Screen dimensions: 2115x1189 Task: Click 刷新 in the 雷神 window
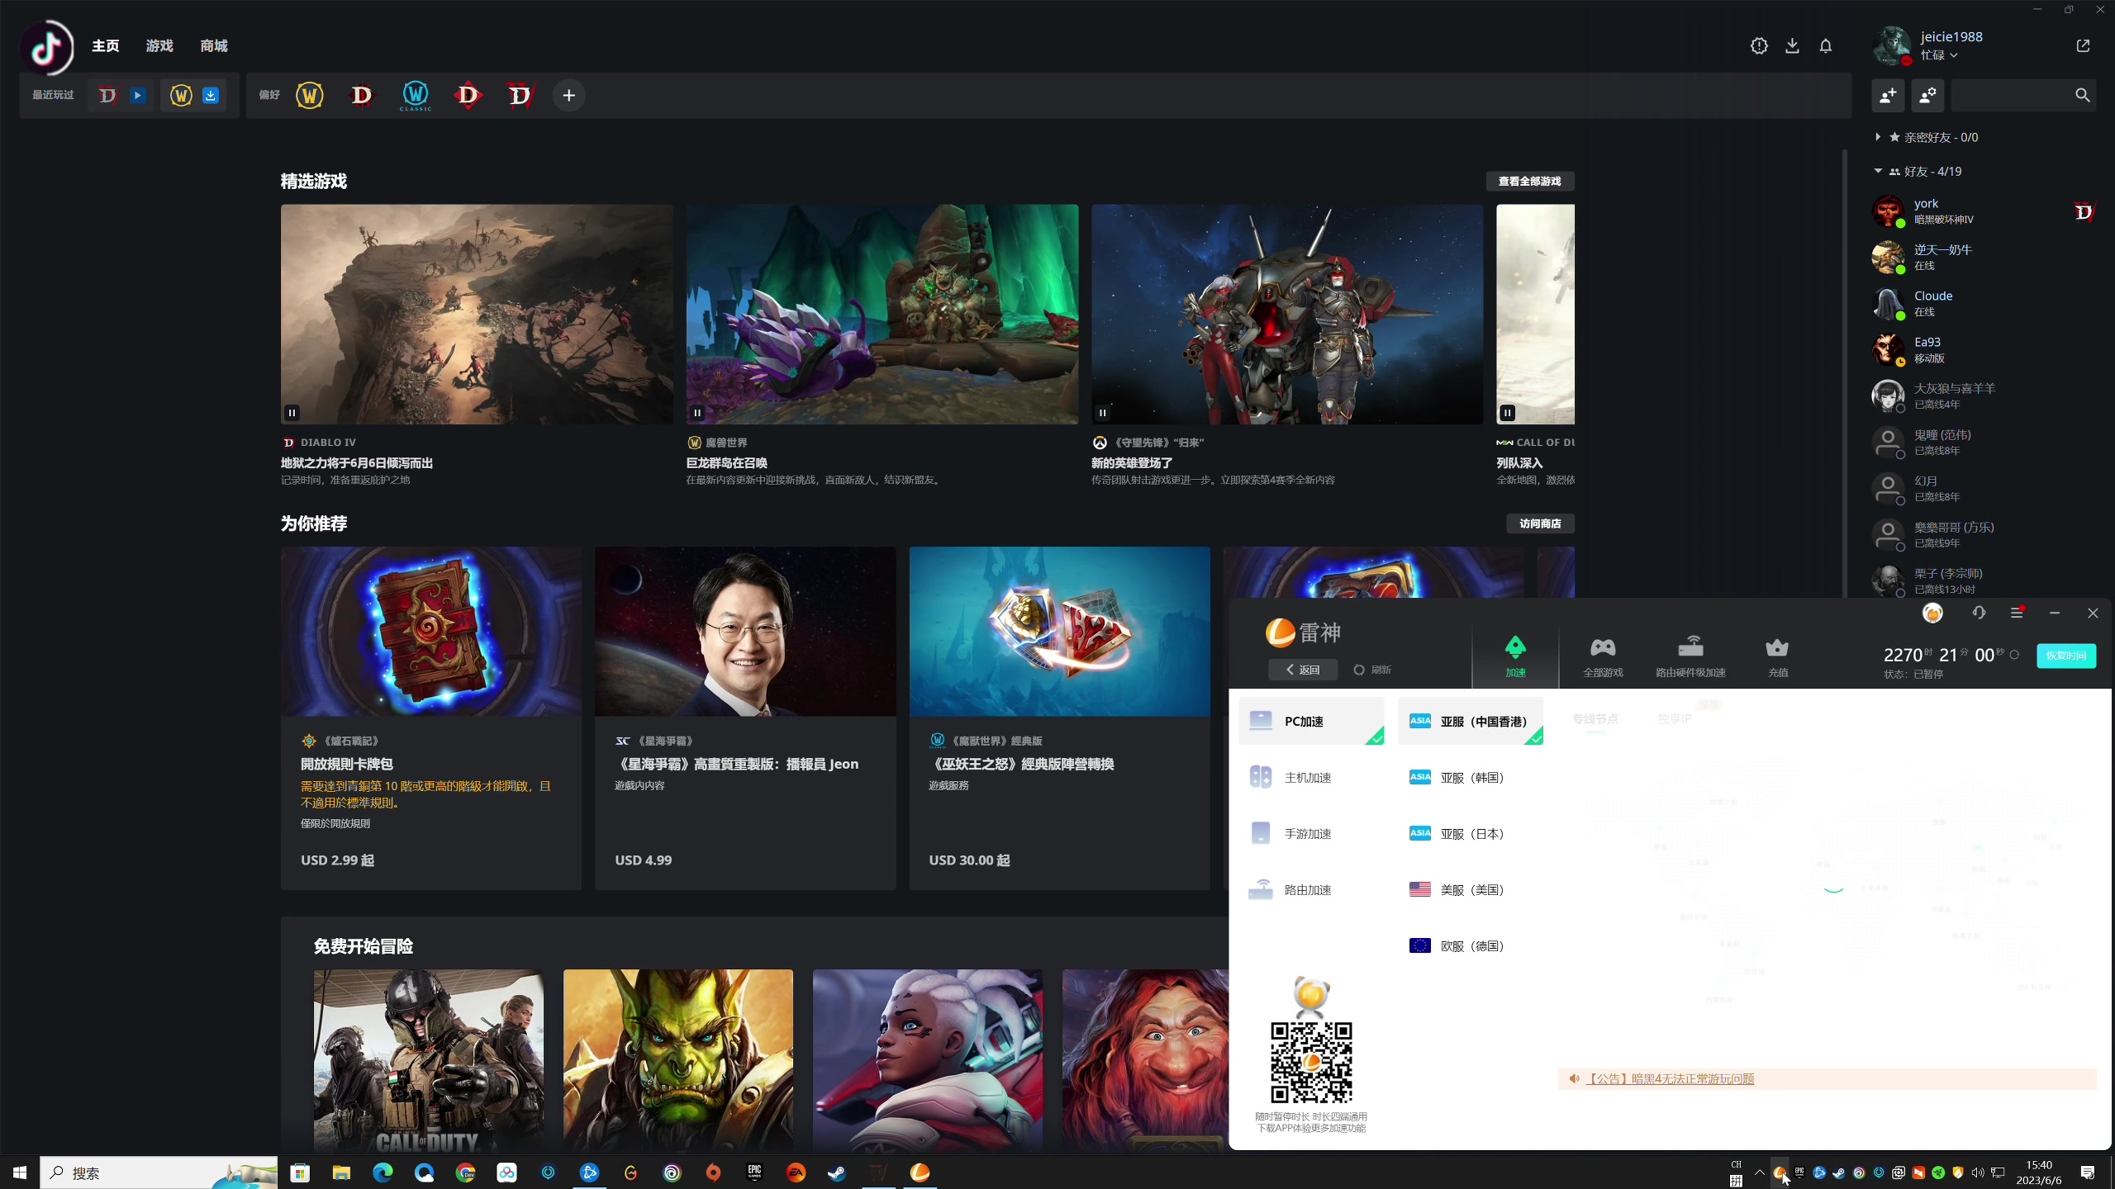pyautogui.click(x=1372, y=670)
